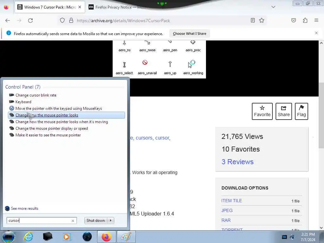Image resolution: width=324 pixels, height=243 pixels.
Task: Click the Start menu search box
Action: click(41, 221)
